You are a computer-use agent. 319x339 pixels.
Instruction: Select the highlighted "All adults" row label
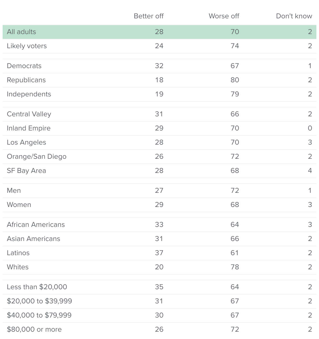21,32
